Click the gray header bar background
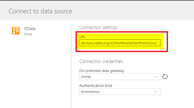The image size is (194, 108). (124, 11)
